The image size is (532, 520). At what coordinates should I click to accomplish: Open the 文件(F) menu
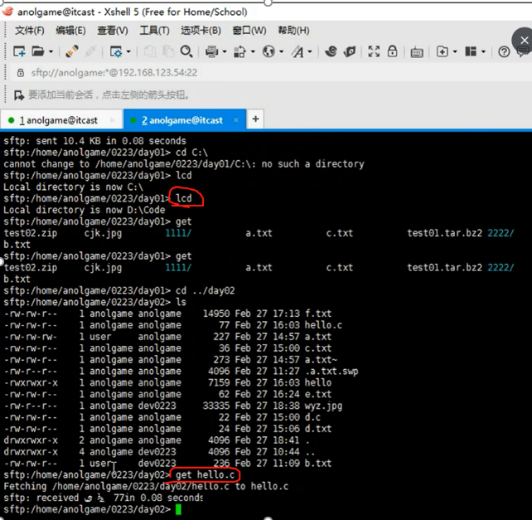click(30, 31)
